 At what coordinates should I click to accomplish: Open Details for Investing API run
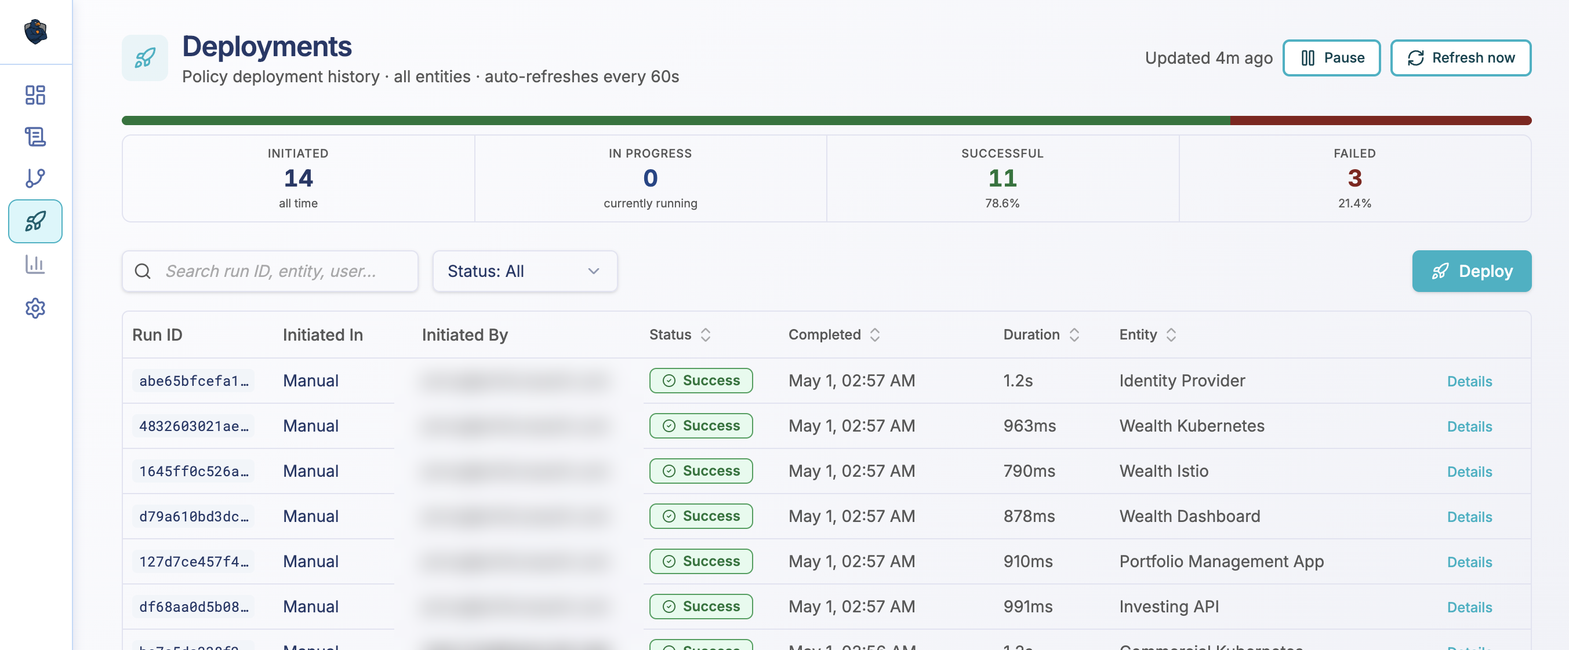(1469, 607)
